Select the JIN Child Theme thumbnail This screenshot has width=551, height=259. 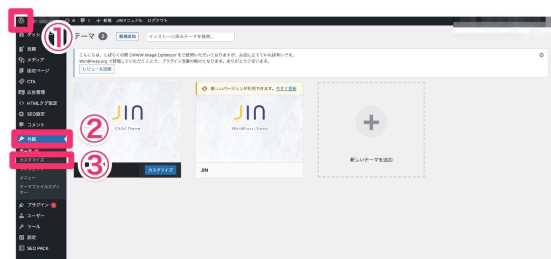click(127, 122)
